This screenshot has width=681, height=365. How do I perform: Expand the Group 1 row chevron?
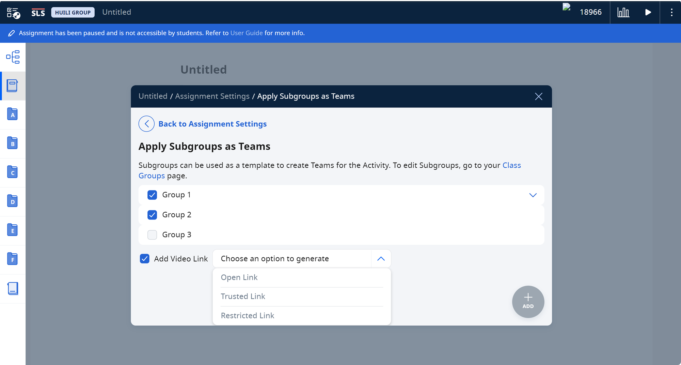point(533,195)
